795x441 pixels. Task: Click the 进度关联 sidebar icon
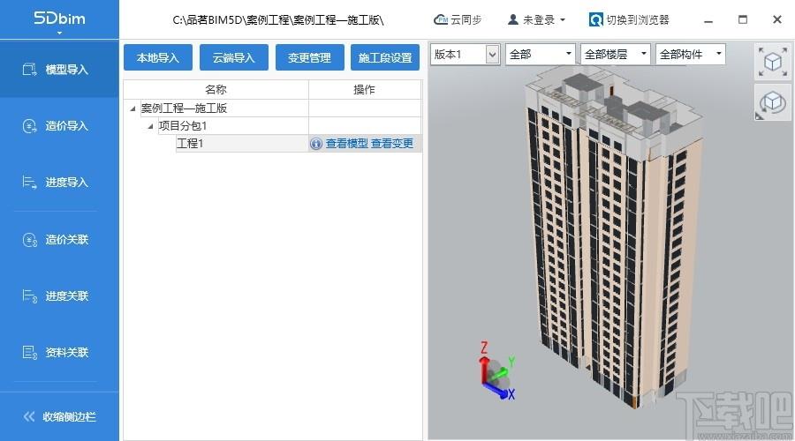[x=29, y=295]
